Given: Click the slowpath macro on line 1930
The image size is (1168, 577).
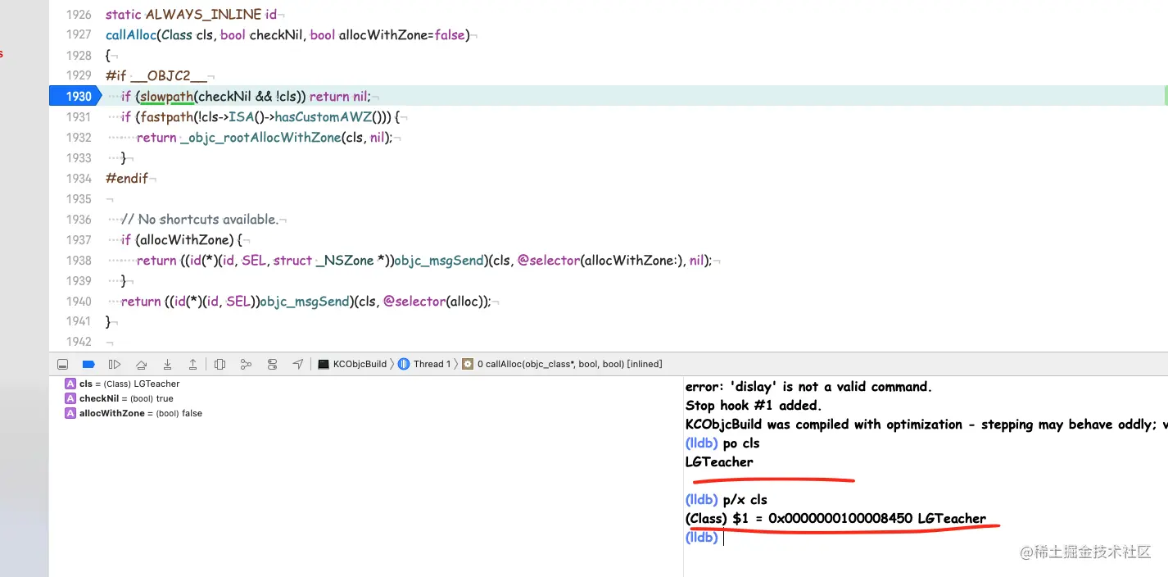Looking at the screenshot, I should click(x=166, y=97).
